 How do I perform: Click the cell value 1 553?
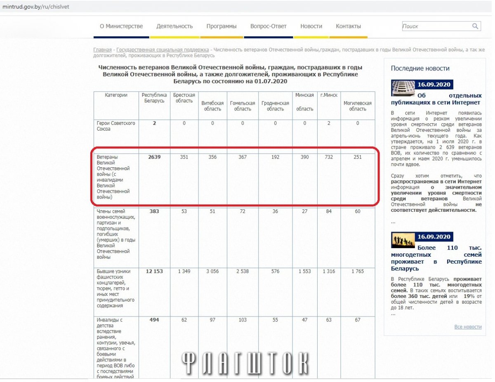click(305, 271)
